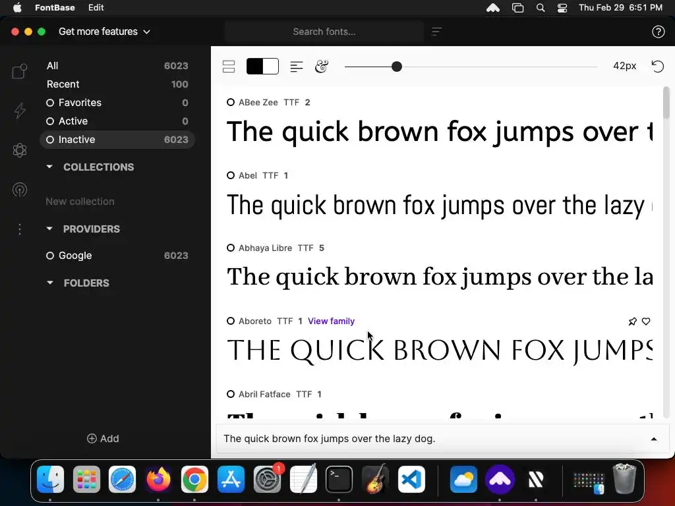Open the App Store from the dock

(231, 480)
